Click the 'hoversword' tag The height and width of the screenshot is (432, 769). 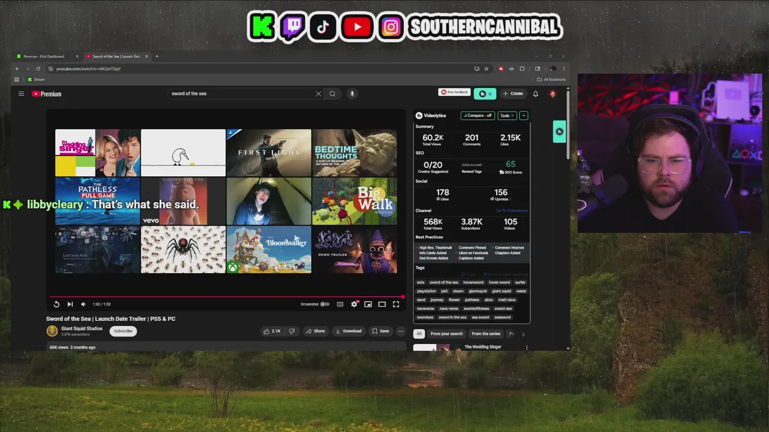click(473, 283)
